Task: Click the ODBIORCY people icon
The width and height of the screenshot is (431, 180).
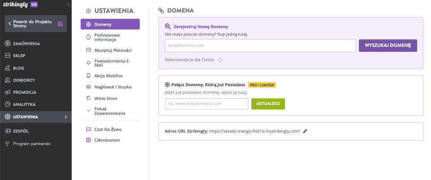Action: pyautogui.click(x=8, y=80)
